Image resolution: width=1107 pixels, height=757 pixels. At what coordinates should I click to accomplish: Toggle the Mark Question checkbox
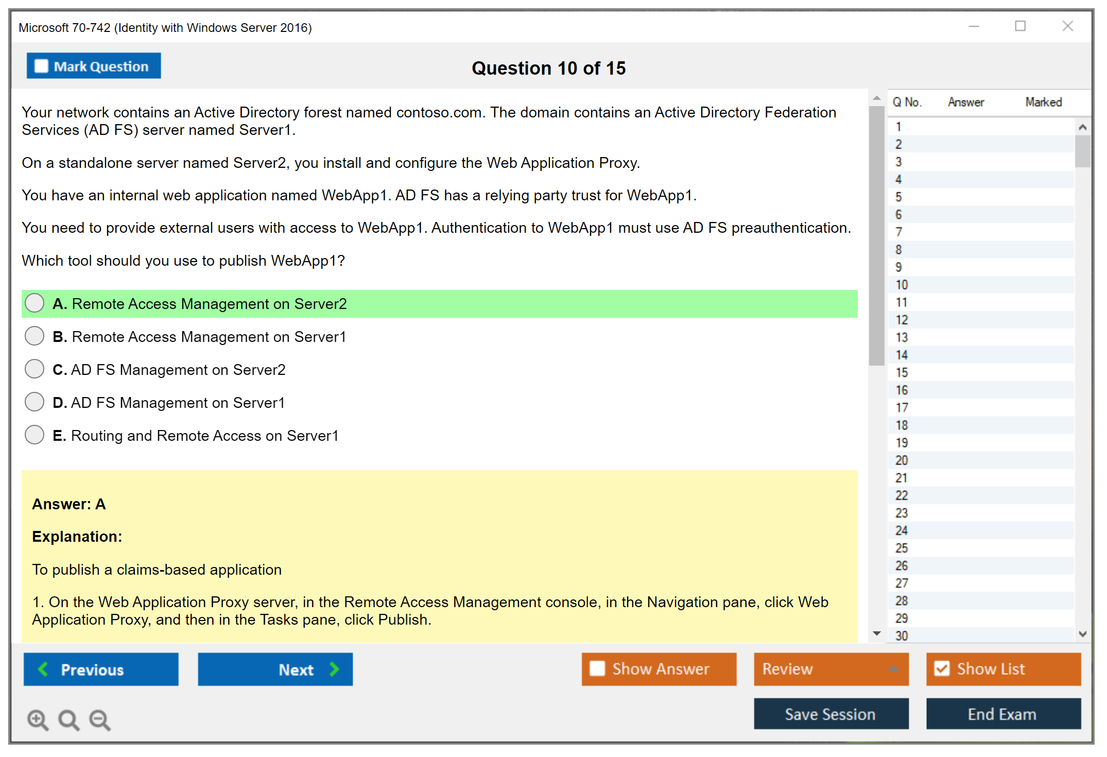pos(41,66)
